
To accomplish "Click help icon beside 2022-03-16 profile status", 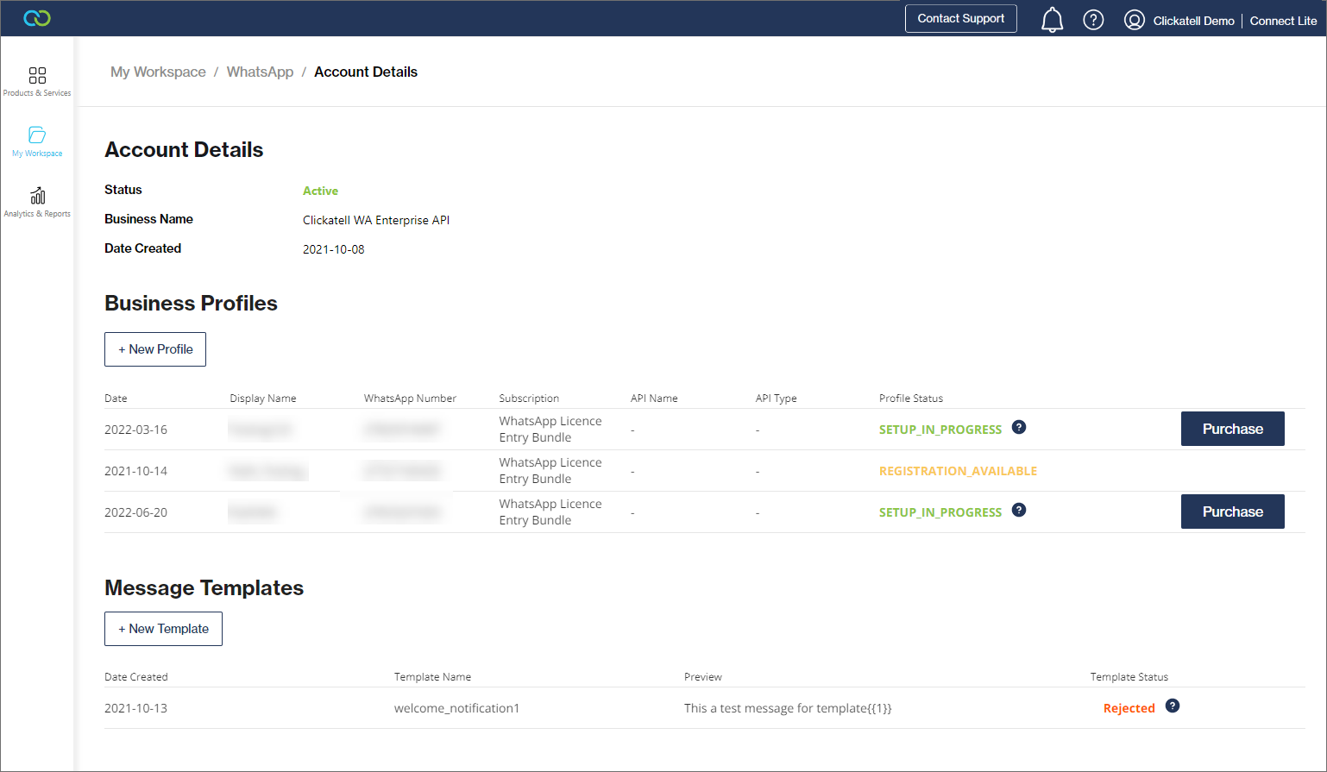I will click(x=1019, y=427).
